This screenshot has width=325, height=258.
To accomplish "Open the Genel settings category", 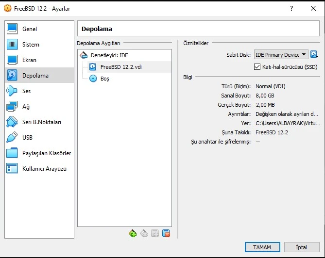I will tap(39, 29).
